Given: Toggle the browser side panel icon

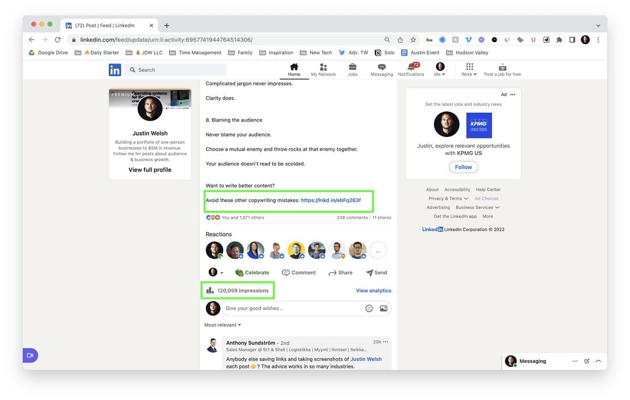Looking at the screenshot, I should click(572, 40).
